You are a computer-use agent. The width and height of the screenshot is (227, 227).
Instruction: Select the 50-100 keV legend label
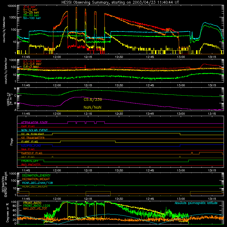[32, 18]
